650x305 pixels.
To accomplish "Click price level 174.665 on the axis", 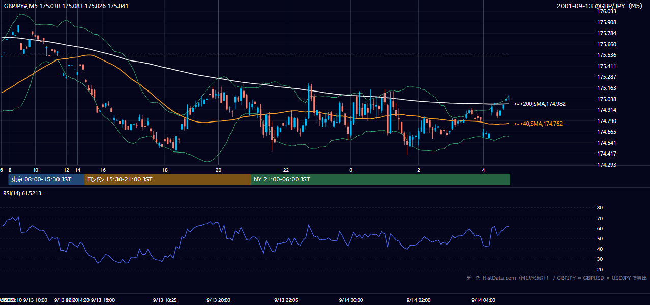I will [x=607, y=132].
